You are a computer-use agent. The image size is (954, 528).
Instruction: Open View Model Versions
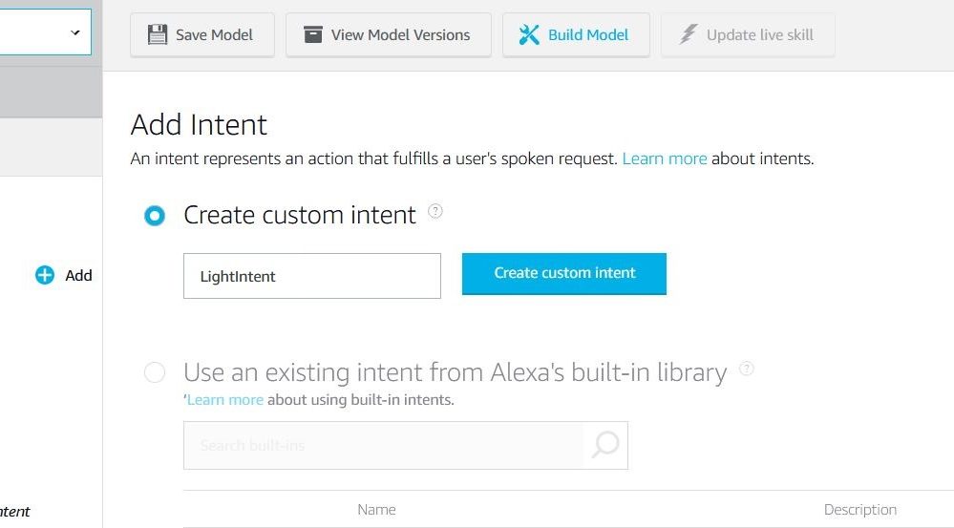(388, 34)
